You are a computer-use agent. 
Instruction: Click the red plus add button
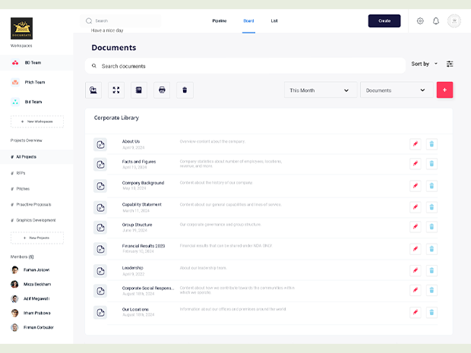tap(445, 90)
